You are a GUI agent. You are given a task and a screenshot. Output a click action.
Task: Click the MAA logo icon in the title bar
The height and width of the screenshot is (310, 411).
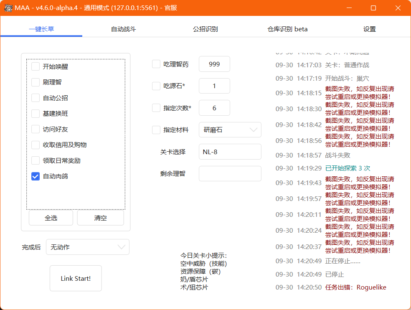pos(8,8)
